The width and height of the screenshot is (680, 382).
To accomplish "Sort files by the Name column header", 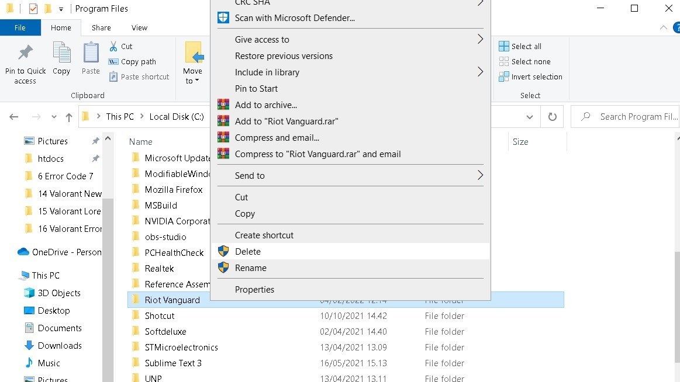I will 140,141.
